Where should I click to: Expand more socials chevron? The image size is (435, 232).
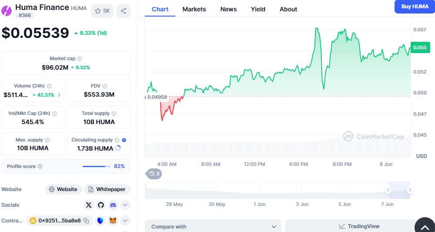[x=125, y=205]
